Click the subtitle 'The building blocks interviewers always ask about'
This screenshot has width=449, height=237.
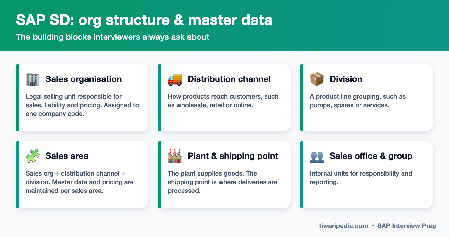pos(113,37)
